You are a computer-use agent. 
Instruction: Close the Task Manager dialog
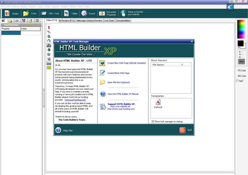tap(192, 42)
